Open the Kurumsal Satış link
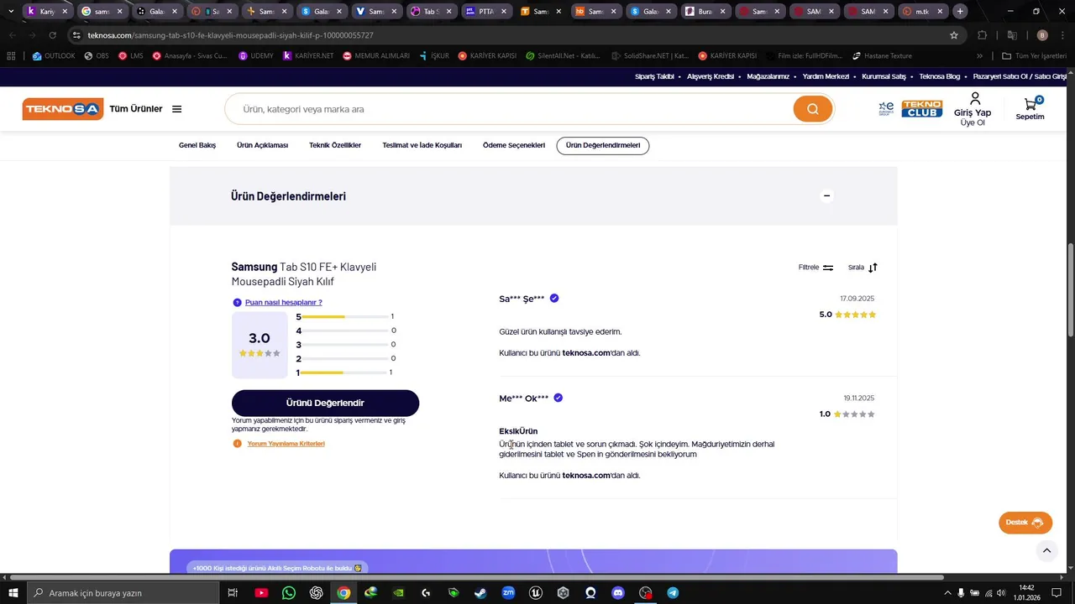This screenshot has width=1075, height=604. [x=884, y=76]
